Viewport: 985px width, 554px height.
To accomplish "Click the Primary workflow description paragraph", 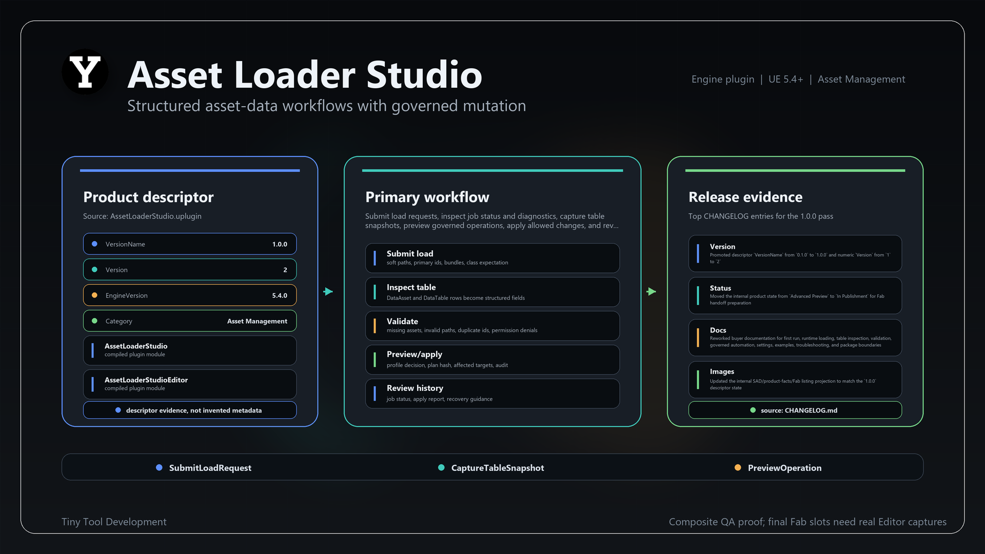I will 492,221.
